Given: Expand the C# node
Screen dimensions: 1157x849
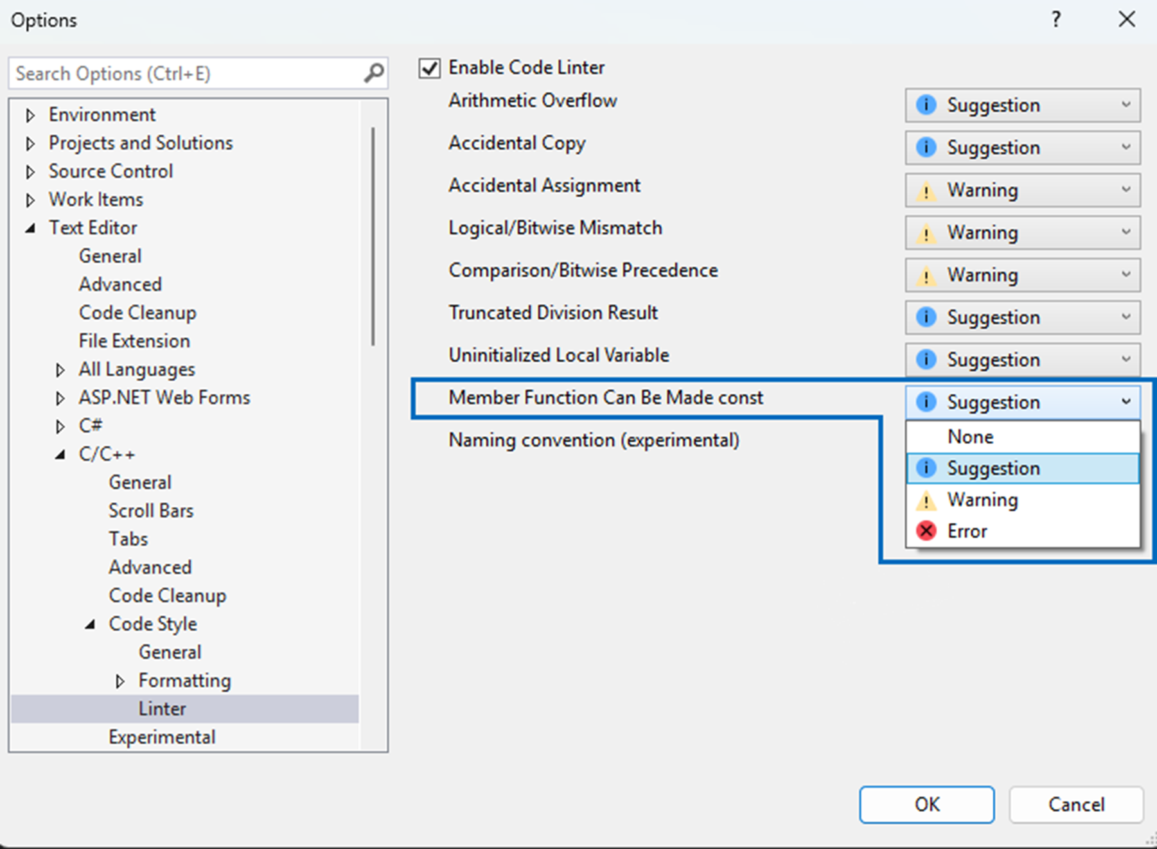Looking at the screenshot, I should point(60,426).
